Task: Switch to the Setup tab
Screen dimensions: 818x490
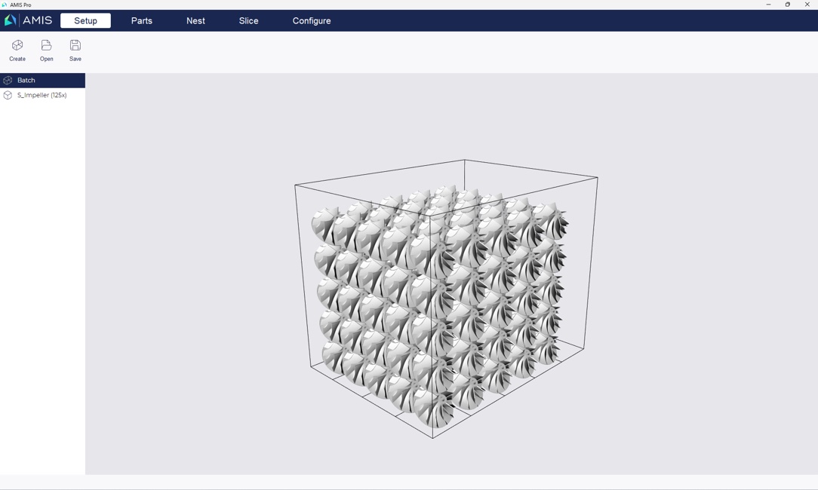Action: [85, 20]
